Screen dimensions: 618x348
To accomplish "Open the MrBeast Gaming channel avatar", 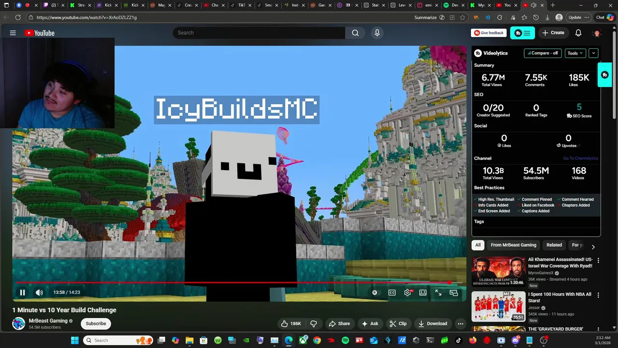I will click(18, 323).
